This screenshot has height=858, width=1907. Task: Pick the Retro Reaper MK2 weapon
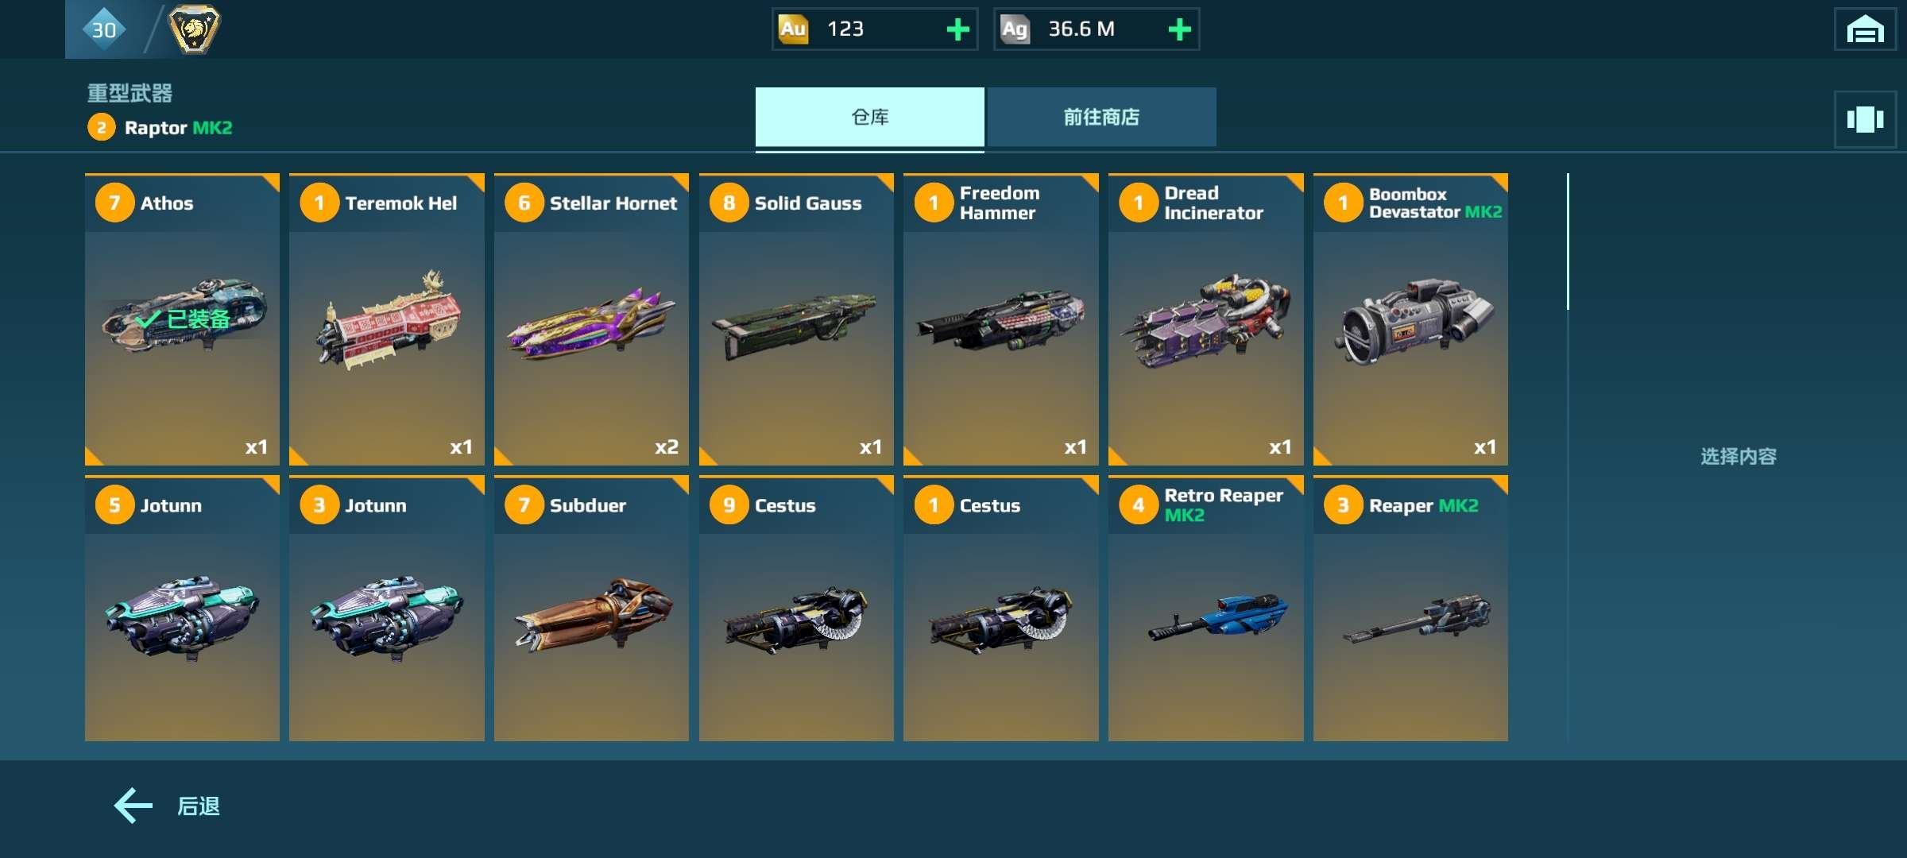pos(1205,609)
